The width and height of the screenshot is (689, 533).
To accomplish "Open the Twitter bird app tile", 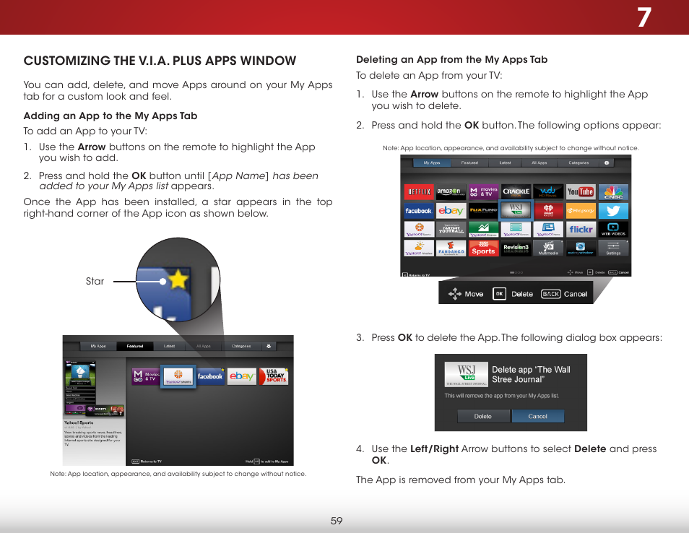I will (613, 210).
